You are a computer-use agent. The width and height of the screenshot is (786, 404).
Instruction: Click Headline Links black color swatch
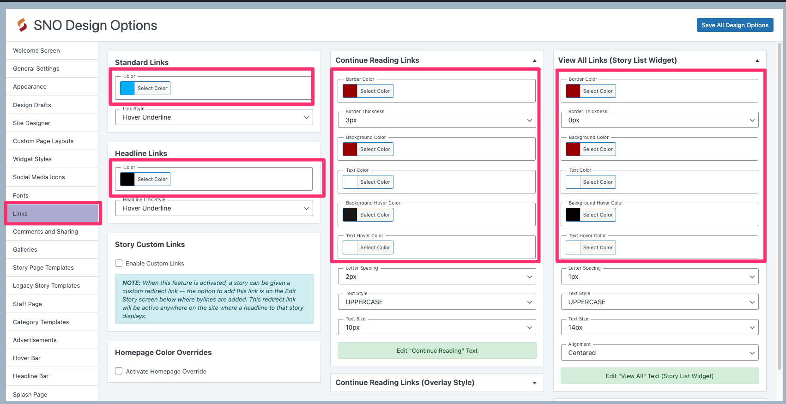click(127, 179)
